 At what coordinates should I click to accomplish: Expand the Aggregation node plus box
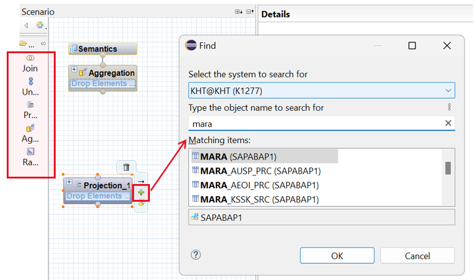tap(74, 70)
